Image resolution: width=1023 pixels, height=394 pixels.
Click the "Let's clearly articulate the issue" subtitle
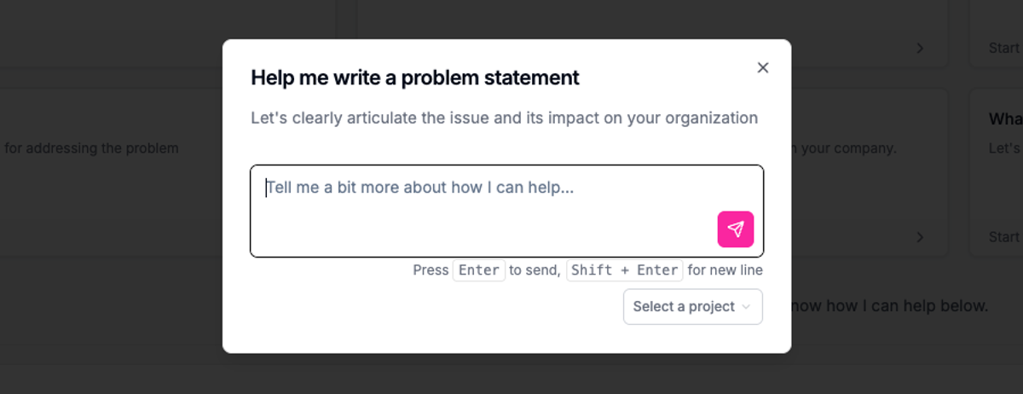click(x=504, y=118)
